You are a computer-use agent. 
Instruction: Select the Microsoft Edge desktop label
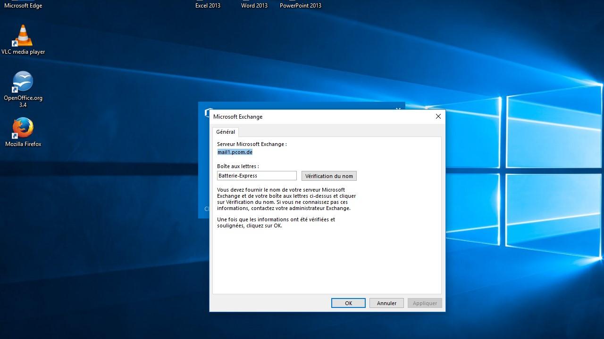coord(23,6)
